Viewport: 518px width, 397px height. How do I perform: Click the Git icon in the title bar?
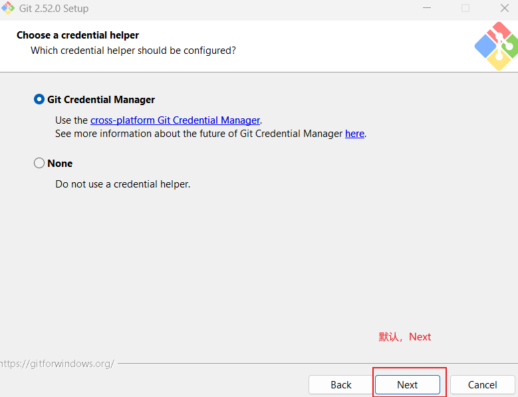click(x=8, y=9)
